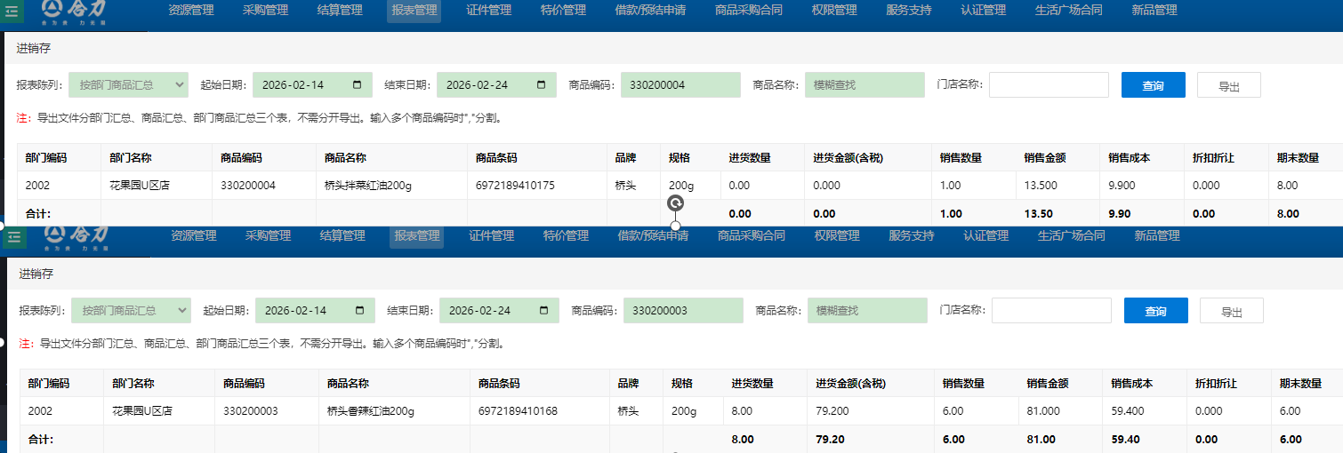Click the hamburger menu icon in the lower header
1343x453 pixels.
[13, 236]
